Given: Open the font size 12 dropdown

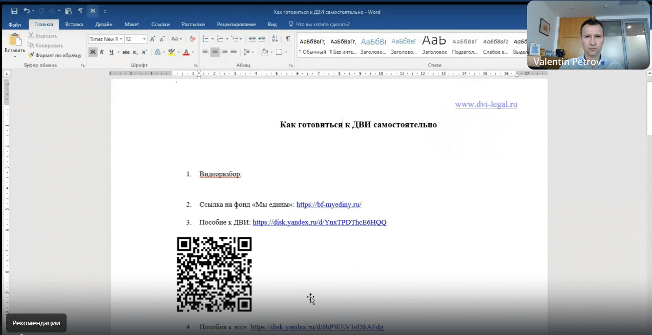Looking at the screenshot, I should click(x=144, y=39).
